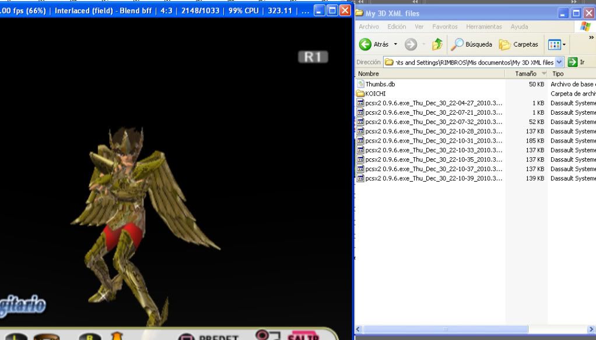The image size is (596, 340).
Task: Select the file icon for 22-10-31 capture
Action: point(360,140)
